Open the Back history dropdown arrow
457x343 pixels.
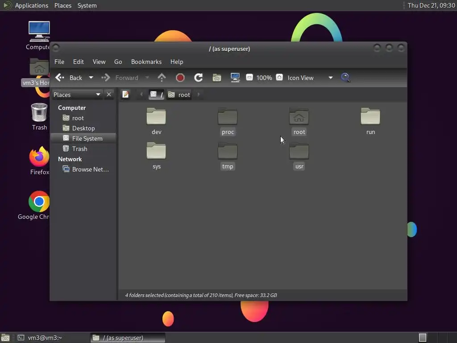(x=91, y=78)
